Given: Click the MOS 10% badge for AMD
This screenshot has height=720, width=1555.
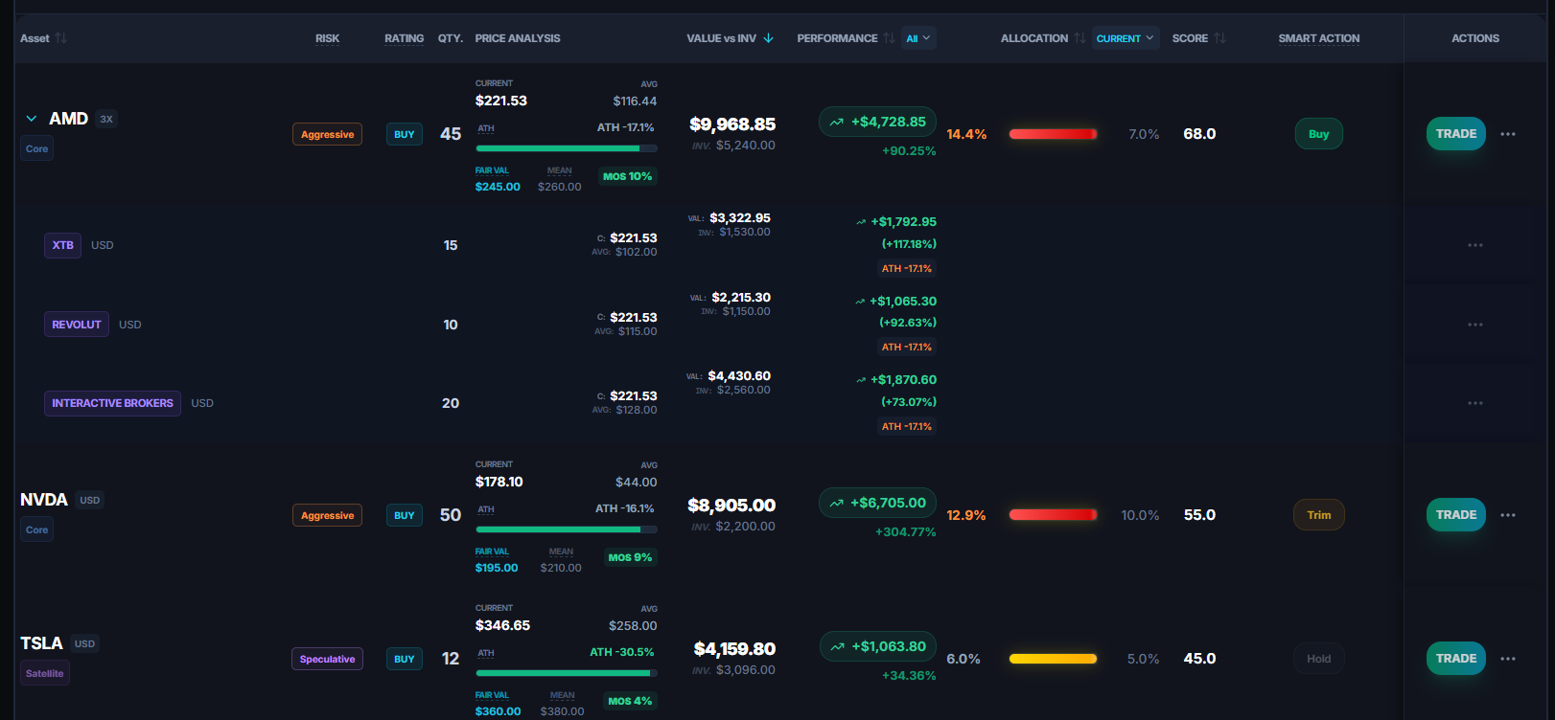Looking at the screenshot, I should [628, 176].
